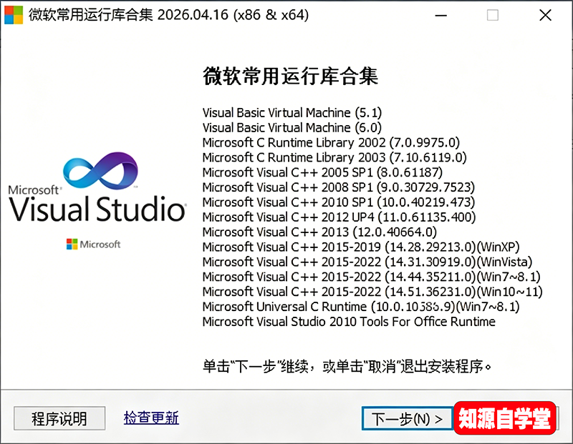Screen dimensions: 573x444
Task: Click the 检查更新 update link
Action: tap(150, 418)
